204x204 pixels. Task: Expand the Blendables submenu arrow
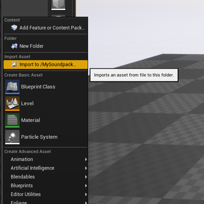pyautogui.click(x=86, y=177)
